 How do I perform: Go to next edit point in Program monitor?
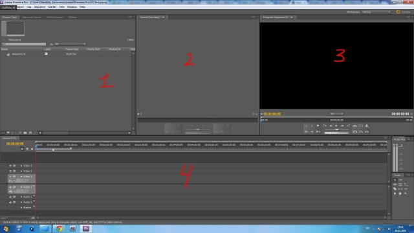click(x=348, y=126)
